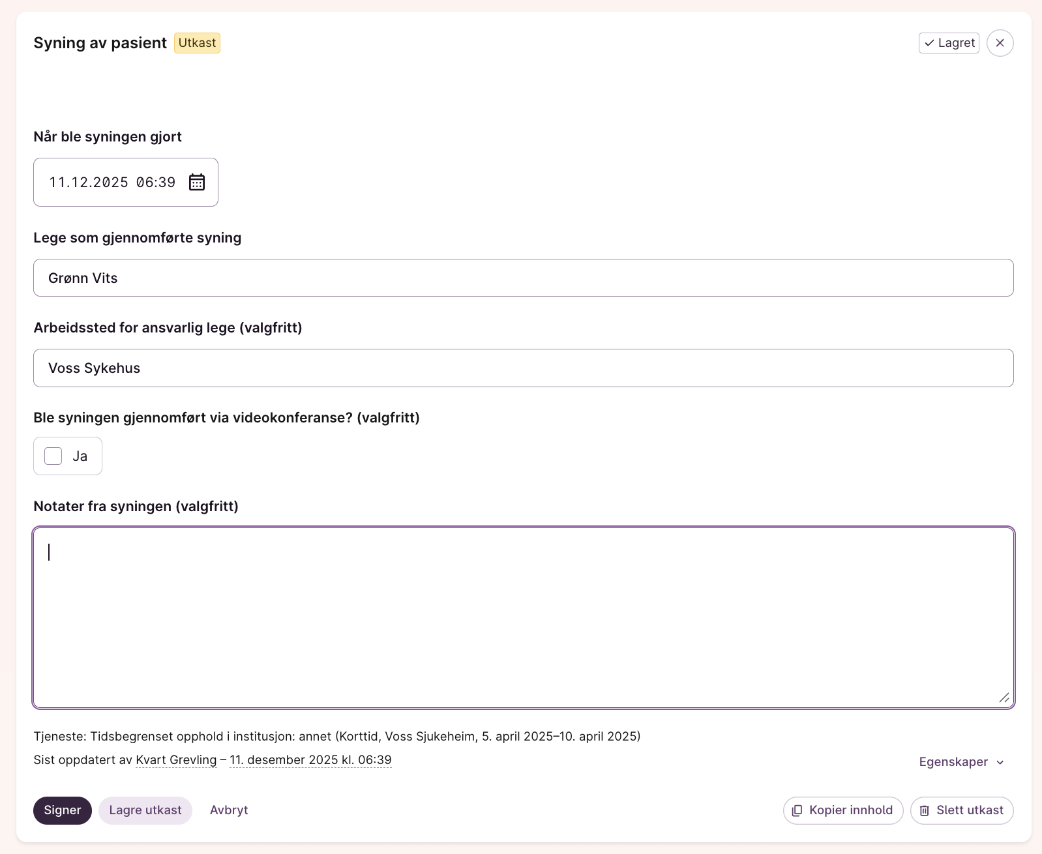Click the last updated timestamp link
1042x854 pixels.
click(310, 760)
